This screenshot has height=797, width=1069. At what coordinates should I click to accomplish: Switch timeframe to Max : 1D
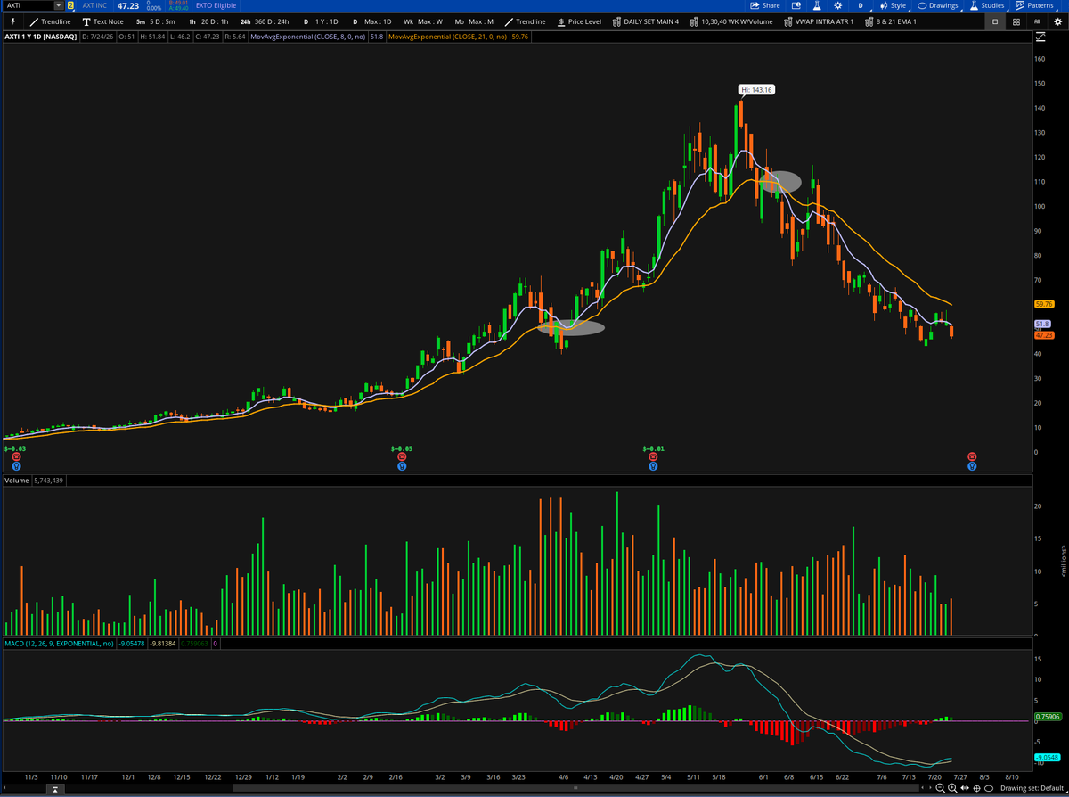[x=372, y=21]
